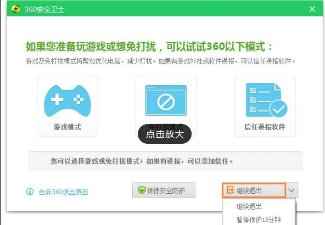This screenshot has height=225, width=325.
Task: Click the green heading about 360以下模式
Action: [149, 47]
